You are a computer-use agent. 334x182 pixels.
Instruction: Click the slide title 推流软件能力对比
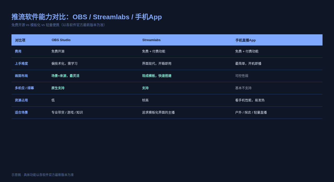[87, 17]
